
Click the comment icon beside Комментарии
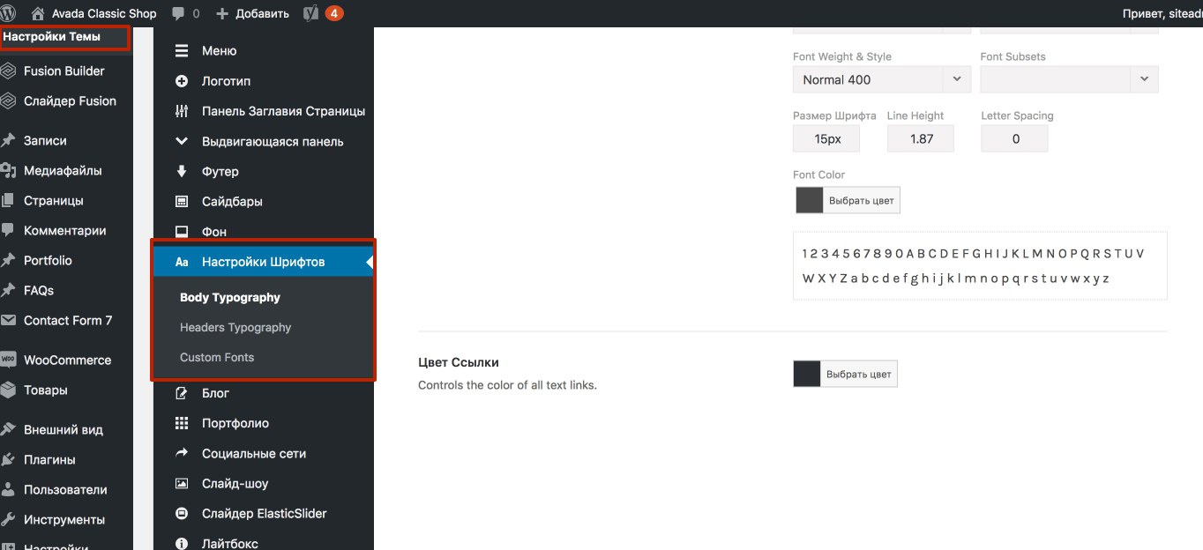pyautogui.click(x=8, y=230)
